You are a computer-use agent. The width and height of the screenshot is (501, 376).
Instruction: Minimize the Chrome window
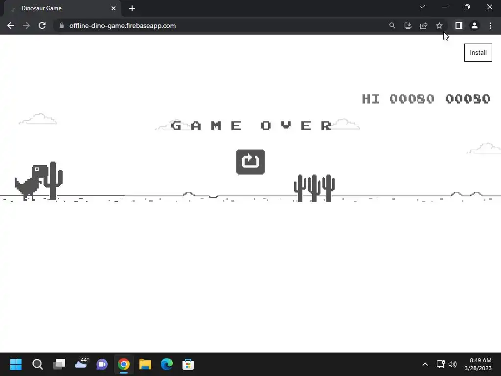click(x=444, y=7)
